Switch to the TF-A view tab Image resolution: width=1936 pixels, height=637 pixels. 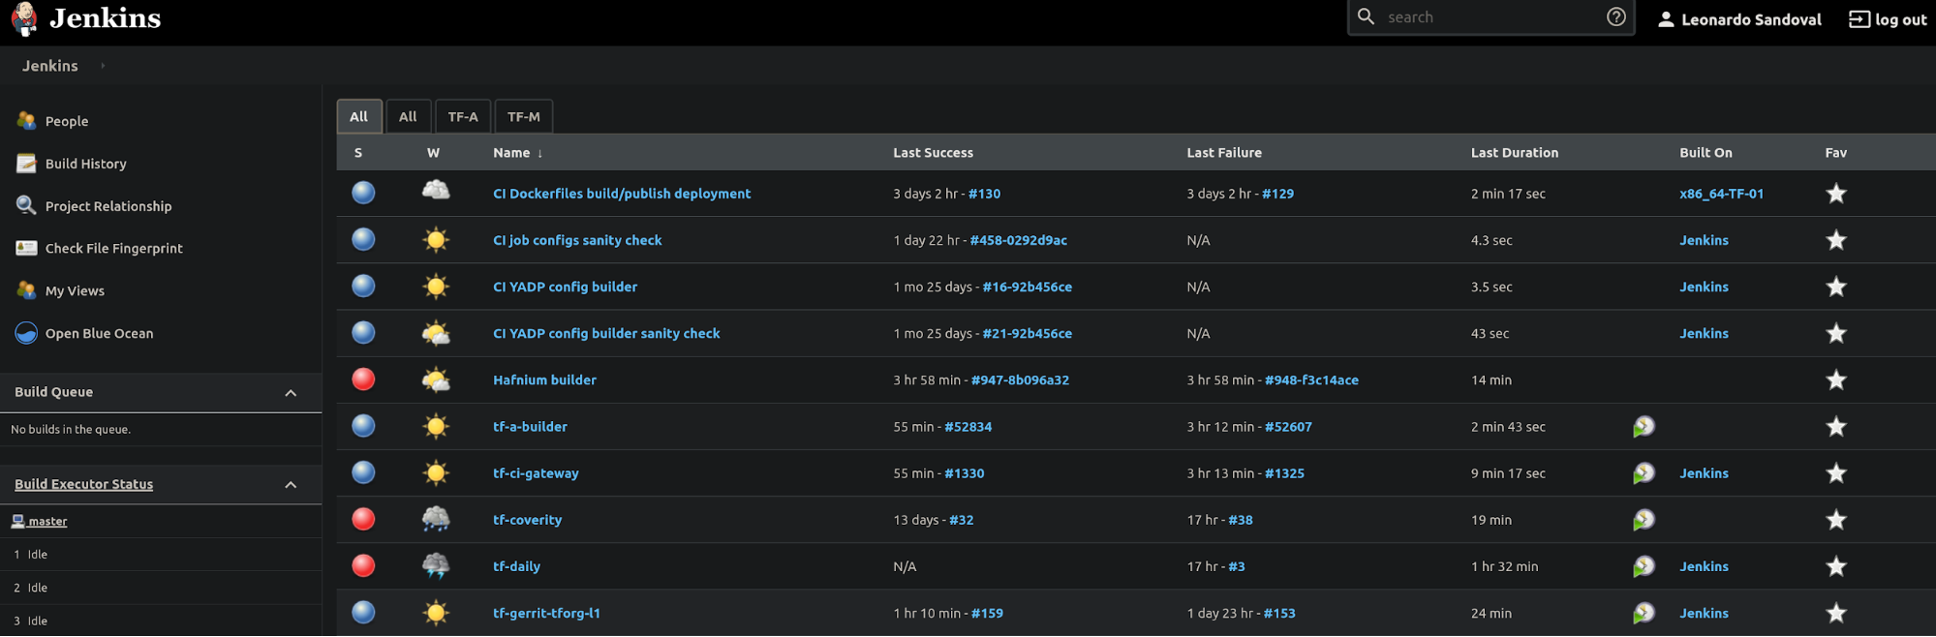(x=463, y=117)
